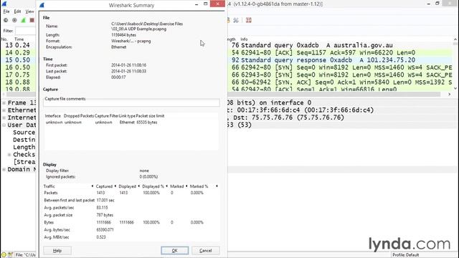The height and width of the screenshot is (258, 459).
Task: Expand the Checksum tree node
Action: [9, 155]
